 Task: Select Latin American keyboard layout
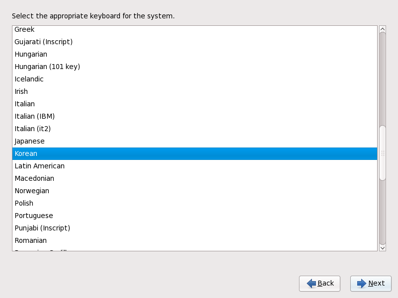pos(195,166)
